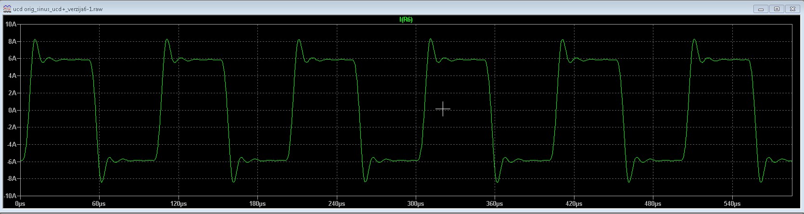The height and width of the screenshot is (214, 804).
Task: Click the waveform window icon in title bar
Action: tap(7, 9)
